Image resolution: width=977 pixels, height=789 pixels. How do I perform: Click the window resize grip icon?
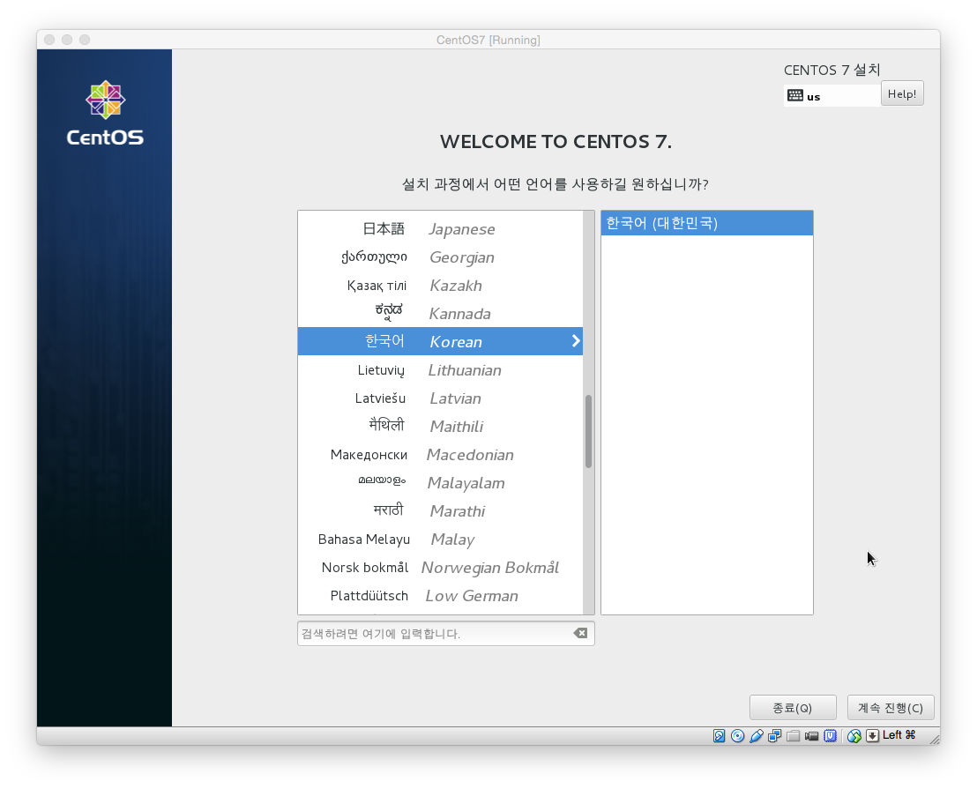pos(934,739)
